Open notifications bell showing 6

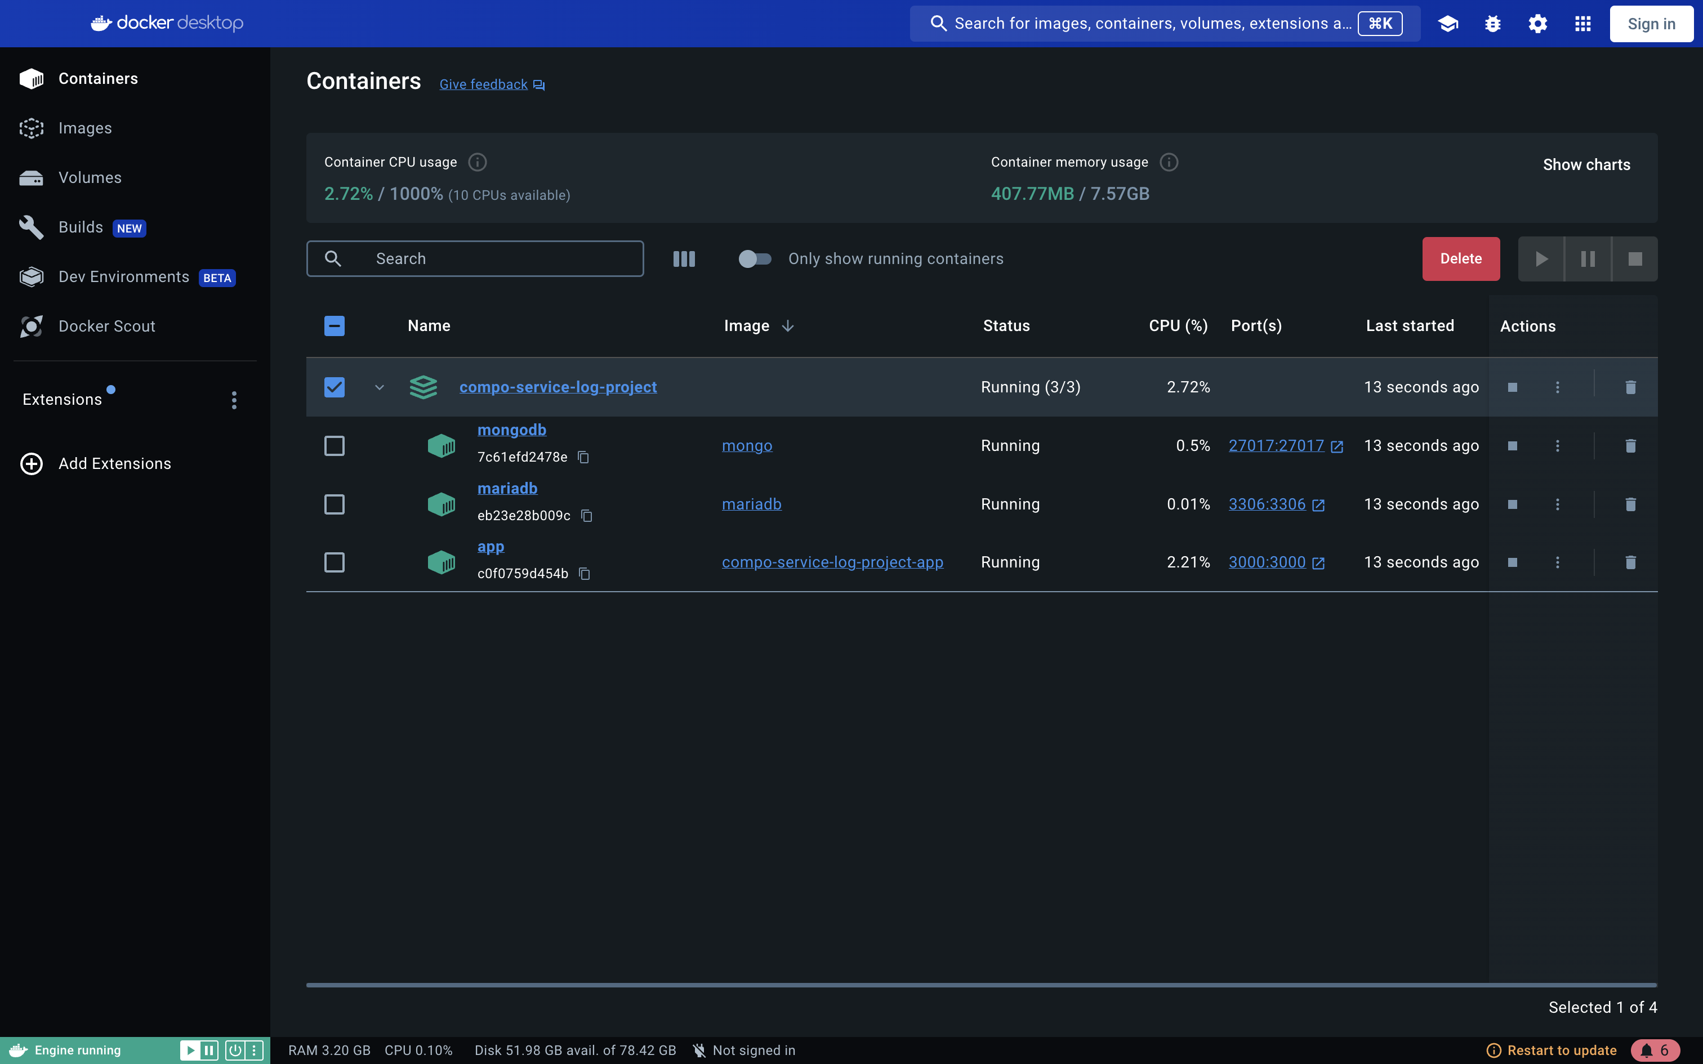tap(1655, 1050)
